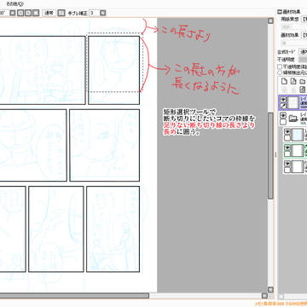This screenshot has width=307, height=307.
Task: Click the canvas horizontal scrollbar thumb
Action: pos(74,296)
